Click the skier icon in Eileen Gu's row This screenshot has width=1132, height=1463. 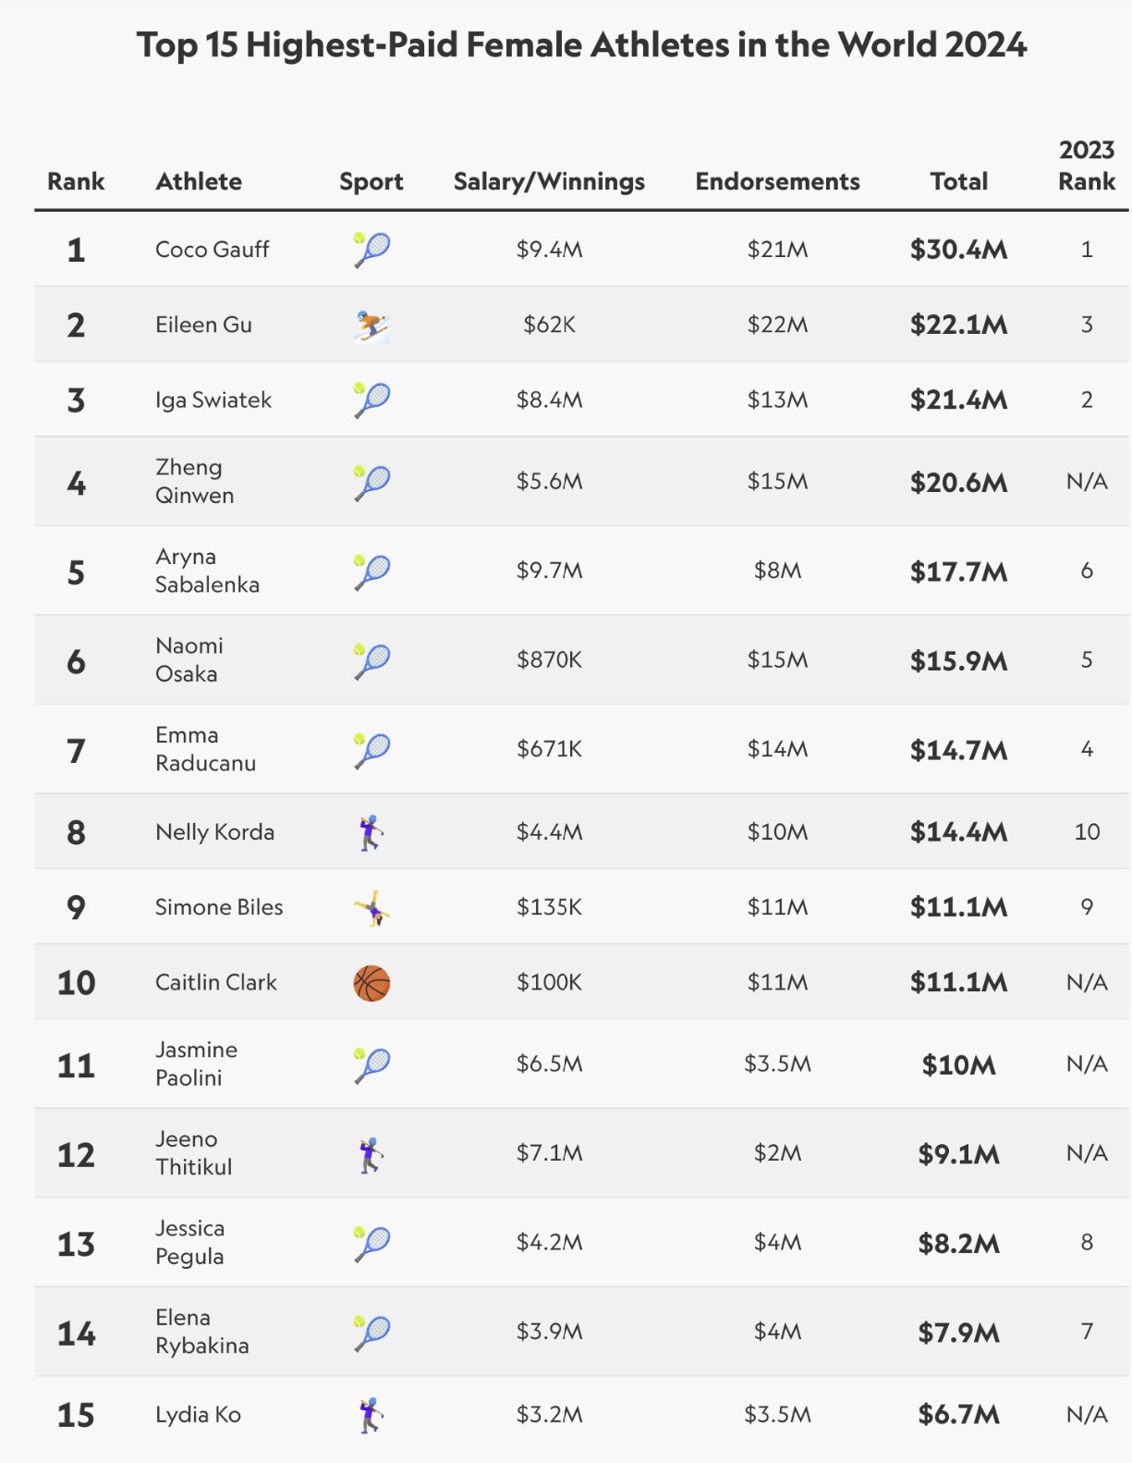(x=371, y=326)
